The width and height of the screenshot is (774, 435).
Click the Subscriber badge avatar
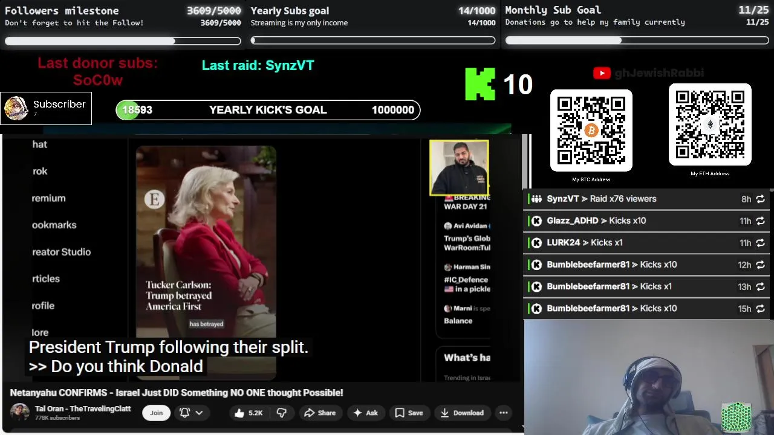click(16, 108)
